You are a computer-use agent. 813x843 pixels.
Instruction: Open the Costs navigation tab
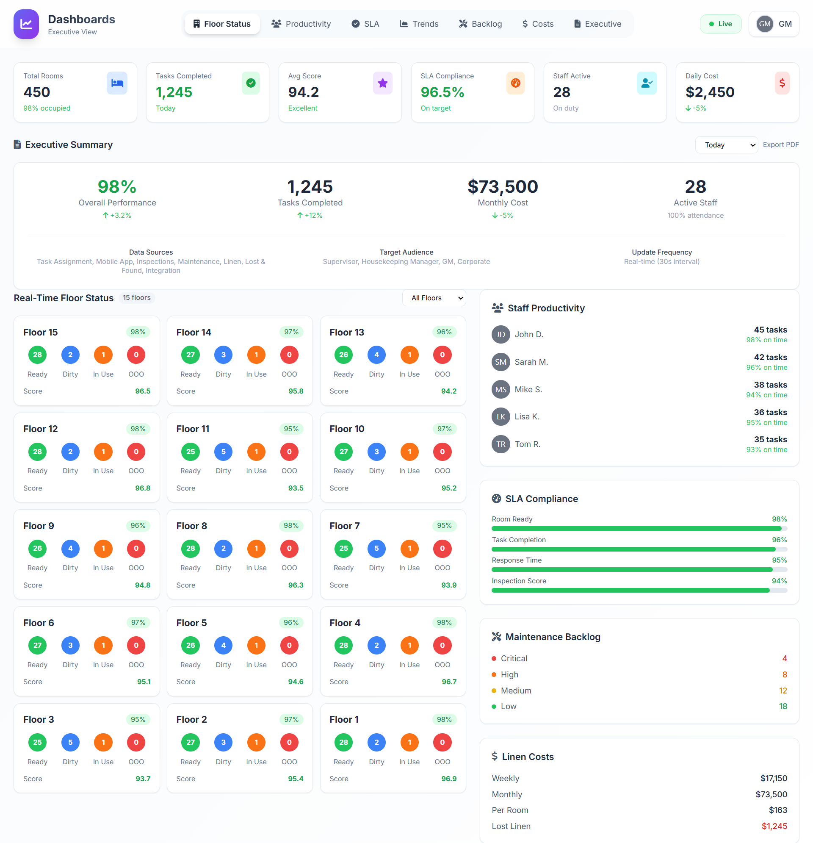point(537,24)
